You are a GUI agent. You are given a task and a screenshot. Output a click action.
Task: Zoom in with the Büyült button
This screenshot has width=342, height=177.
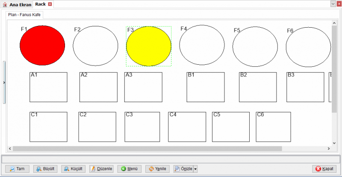45,169
